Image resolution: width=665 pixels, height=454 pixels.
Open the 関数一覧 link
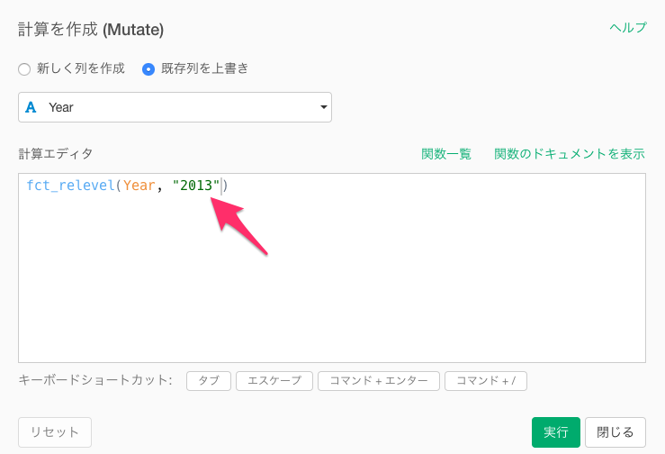coord(446,154)
